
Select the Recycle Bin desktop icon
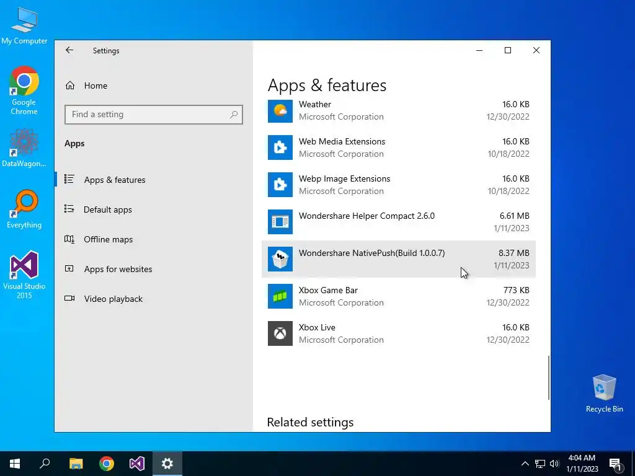tap(604, 394)
